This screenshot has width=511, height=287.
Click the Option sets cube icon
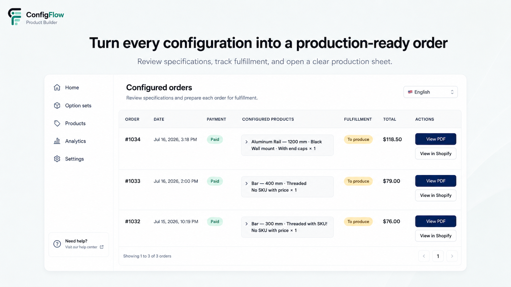tap(57, 106)
